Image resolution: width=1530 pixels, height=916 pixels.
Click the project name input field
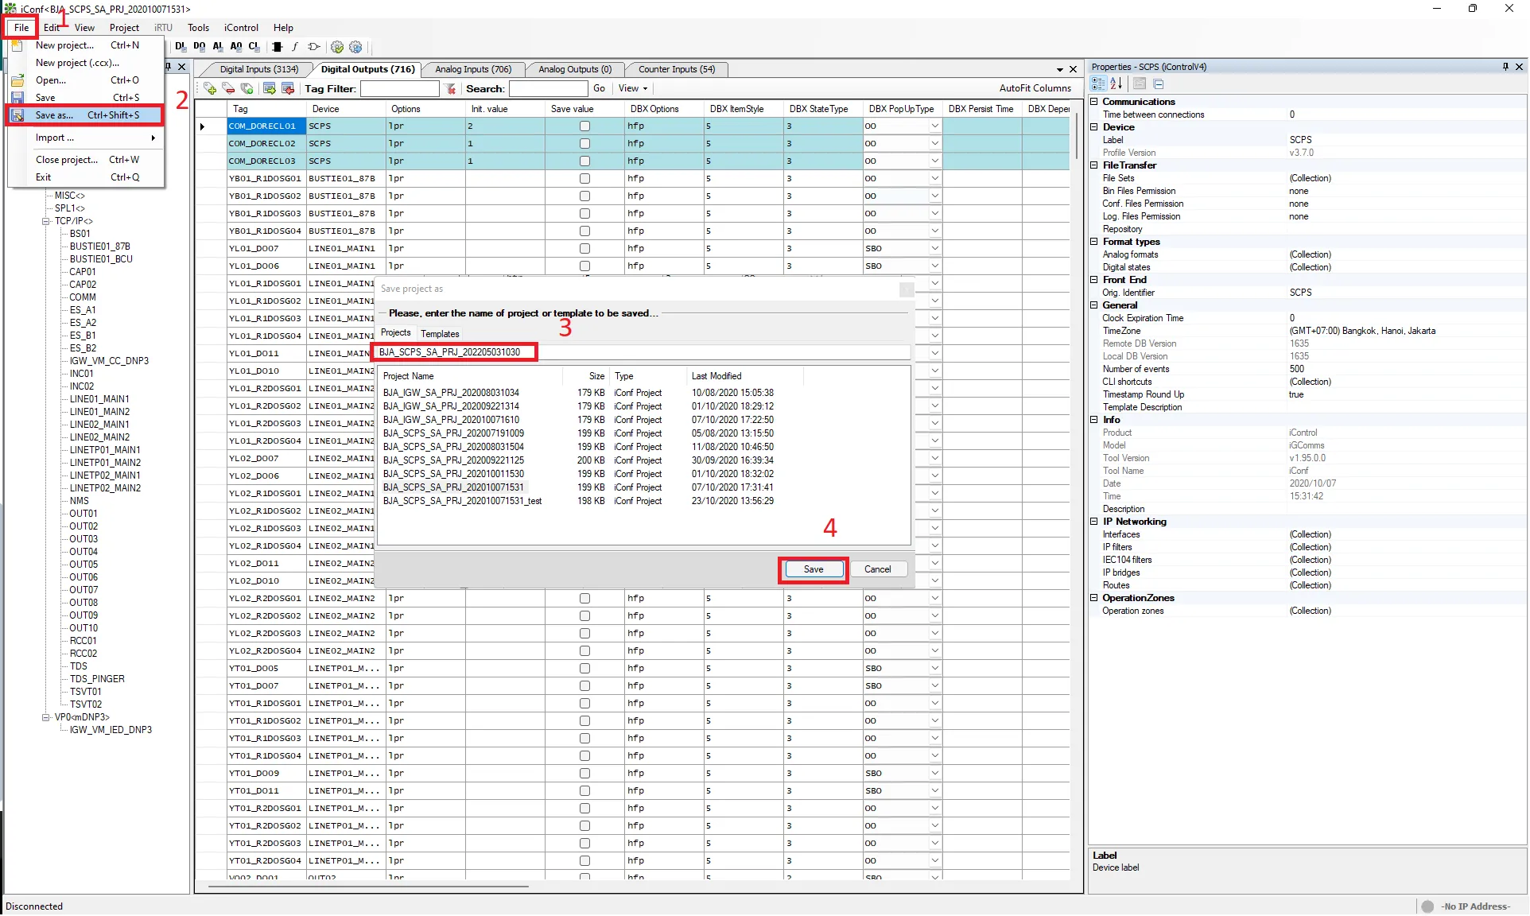click(x=643, y=352)
